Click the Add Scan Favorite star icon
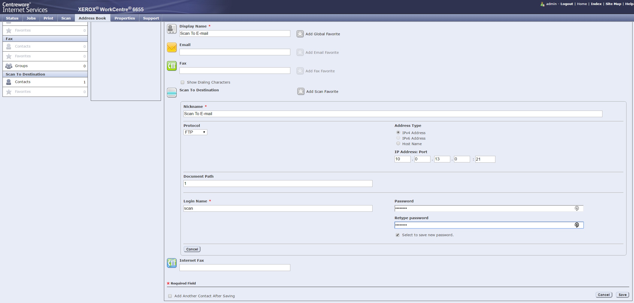The height and width of the screenshot is (303, 634). click(x=301, y=91)
